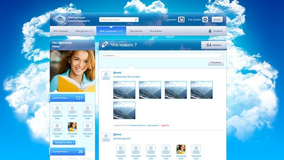Open the Настройки gear icon
Viewport: 284px width, 160px height.
[205, 20]
